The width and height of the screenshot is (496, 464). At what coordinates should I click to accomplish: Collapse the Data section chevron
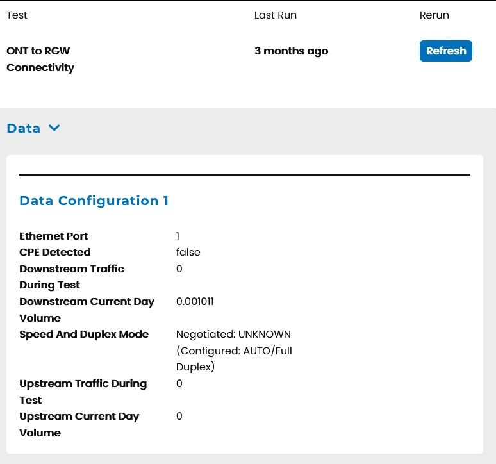[x=54, y=128]
